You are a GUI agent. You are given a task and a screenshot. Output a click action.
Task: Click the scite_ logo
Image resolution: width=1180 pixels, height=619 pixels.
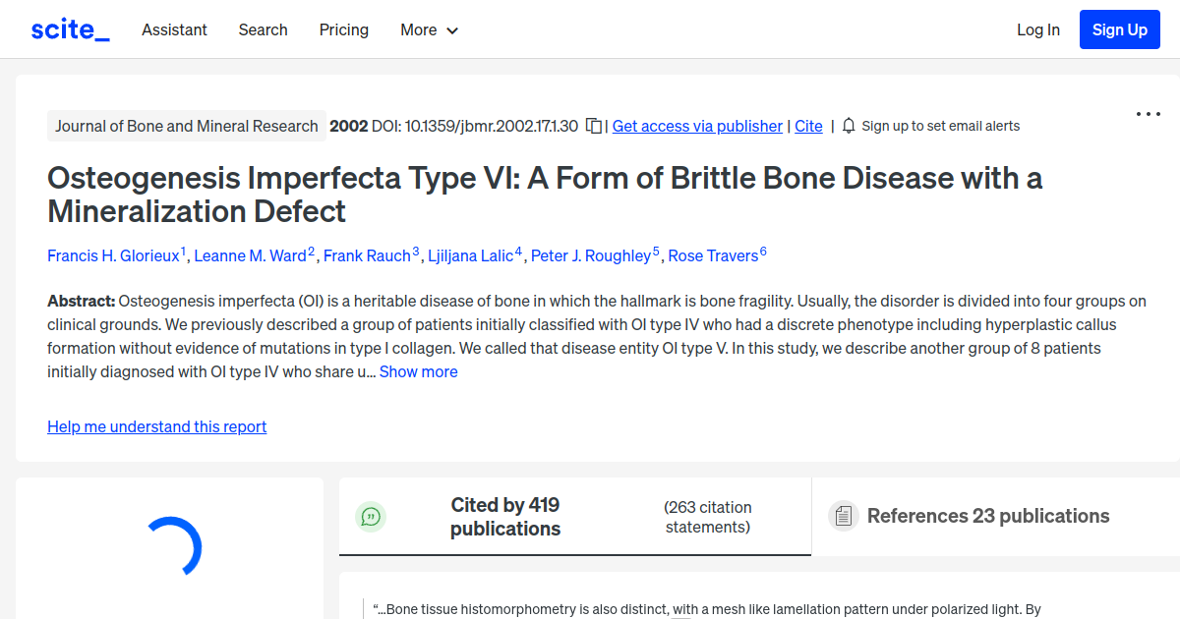pos(69,28)
